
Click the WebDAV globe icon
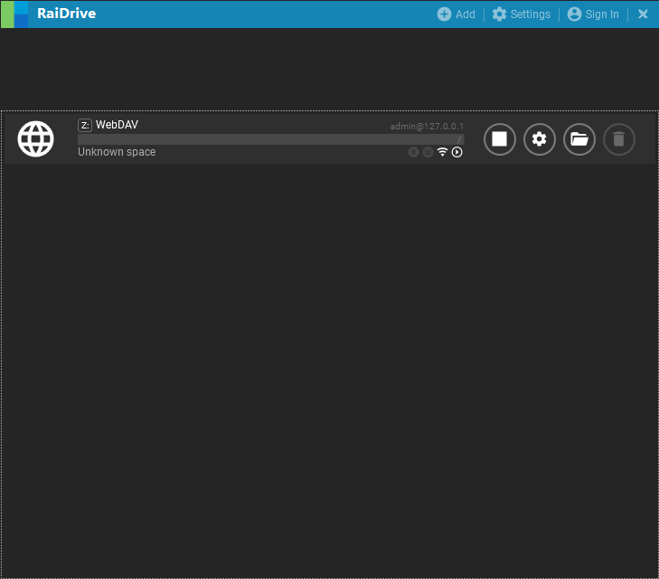click(x=36, y=138)
